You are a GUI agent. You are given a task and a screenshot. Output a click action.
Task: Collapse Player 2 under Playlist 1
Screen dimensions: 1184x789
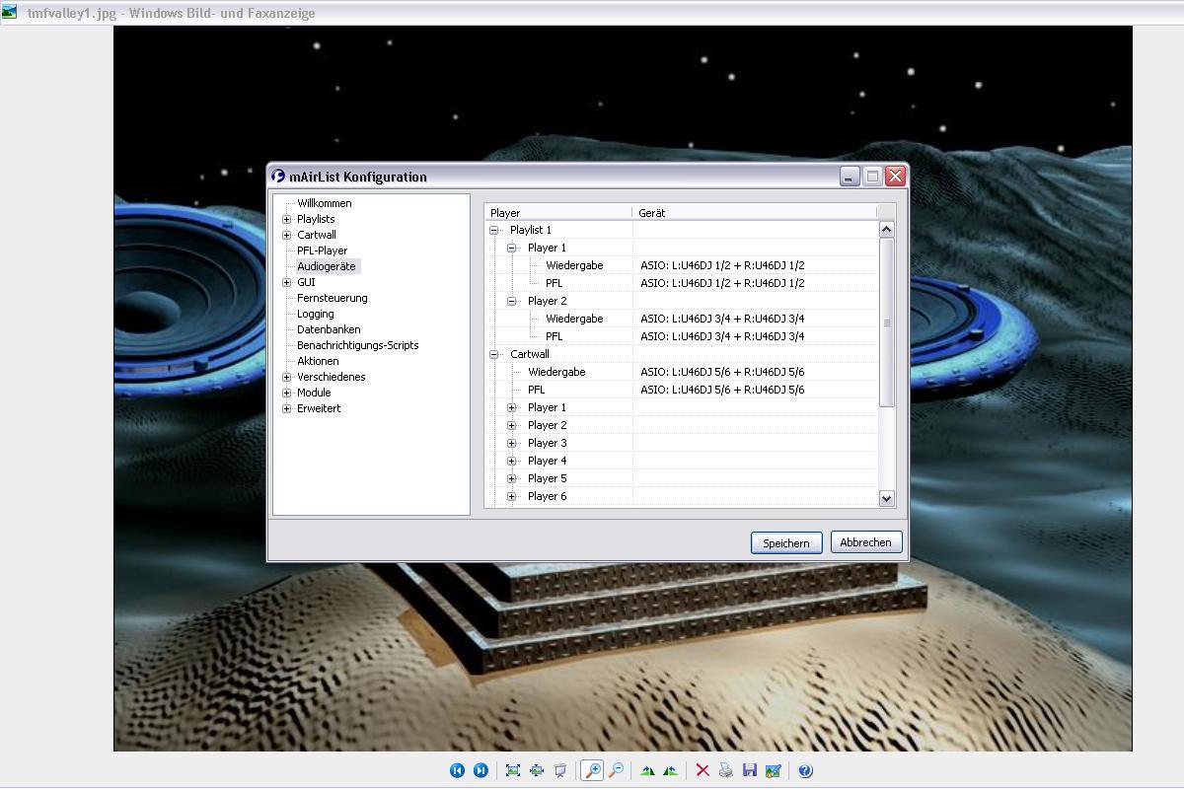(x=512, y=301)
